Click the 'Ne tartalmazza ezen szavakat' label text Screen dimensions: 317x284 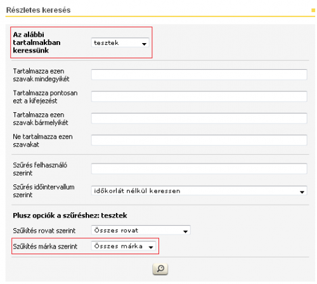pyautogui.click(x=42, y=141)
